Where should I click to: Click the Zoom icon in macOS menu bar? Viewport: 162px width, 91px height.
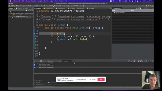coord(111,1)
